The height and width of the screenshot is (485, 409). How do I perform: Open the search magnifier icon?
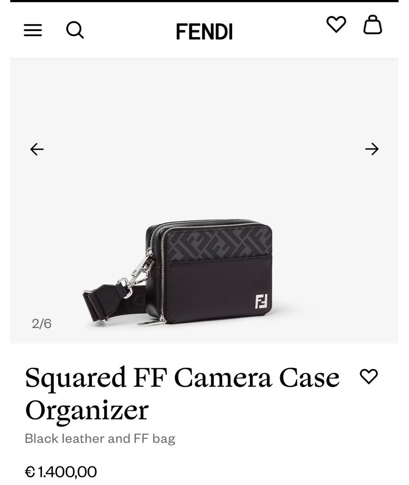coord(75,30)
